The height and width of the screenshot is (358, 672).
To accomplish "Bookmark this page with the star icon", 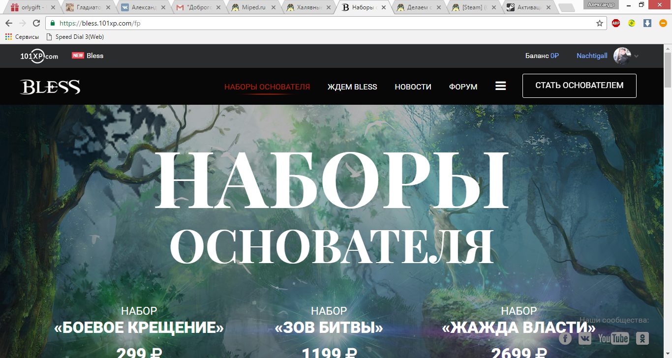I will click(600, 23).
